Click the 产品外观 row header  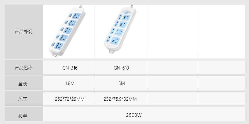tap(24, 31)
